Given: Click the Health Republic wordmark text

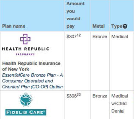Looking at the screenshot, I should tap(26, 49).
